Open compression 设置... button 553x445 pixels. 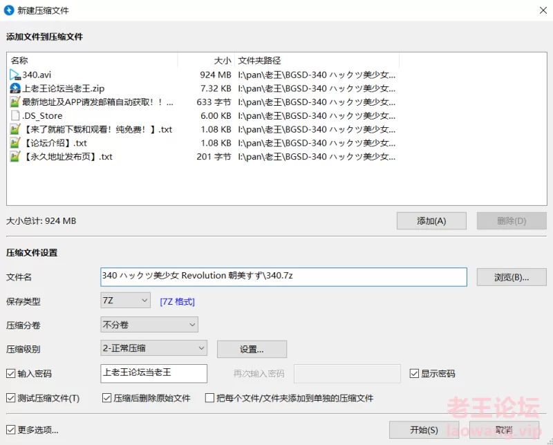[x=252, y=349]
